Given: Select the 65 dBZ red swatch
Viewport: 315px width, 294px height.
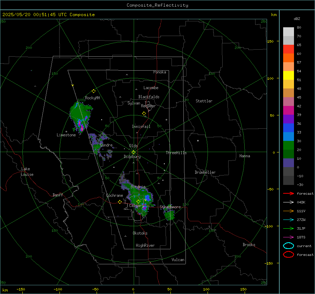Looking at the screenshot, I should 288,49.
